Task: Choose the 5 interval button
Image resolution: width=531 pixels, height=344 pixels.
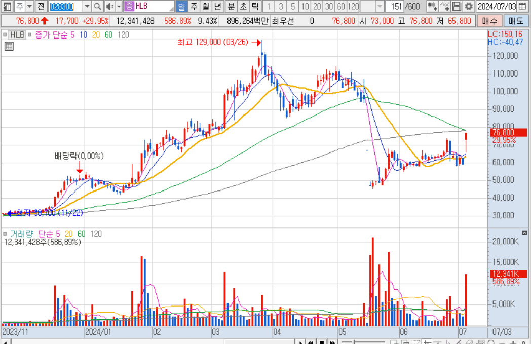Action: 293,6
